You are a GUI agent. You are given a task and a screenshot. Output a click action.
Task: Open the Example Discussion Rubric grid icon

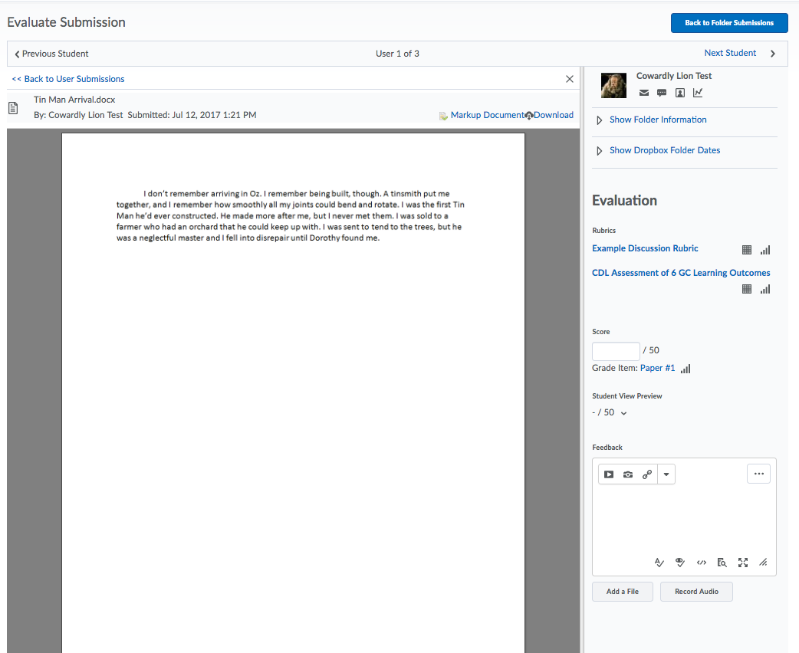(747, 249)
